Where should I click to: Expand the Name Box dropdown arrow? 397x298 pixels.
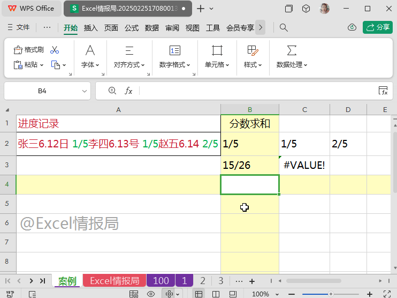pyautogui.click(x=84, y=91)
